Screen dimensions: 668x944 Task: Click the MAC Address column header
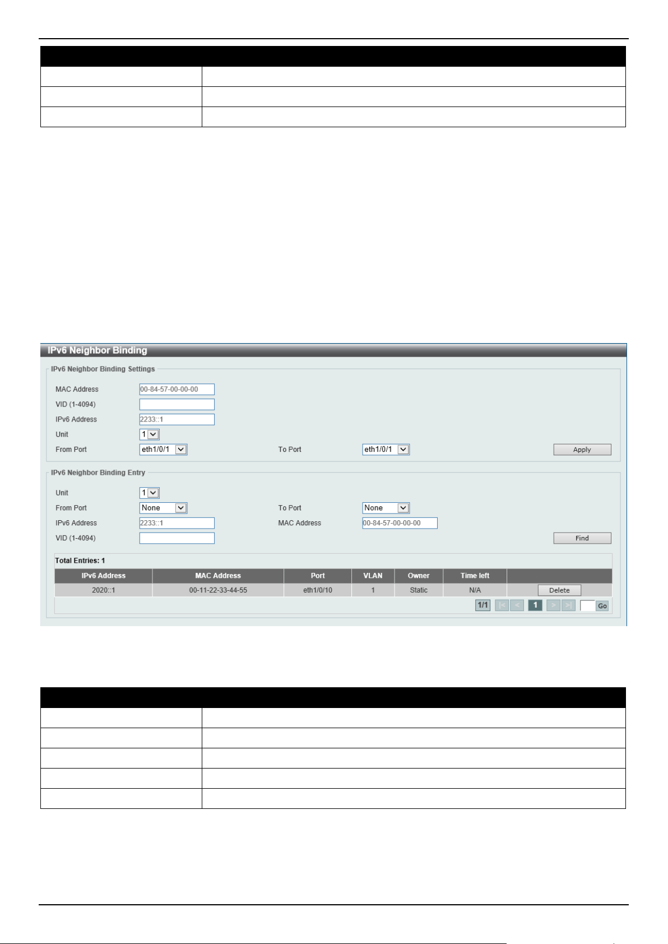tap(218, 576)
